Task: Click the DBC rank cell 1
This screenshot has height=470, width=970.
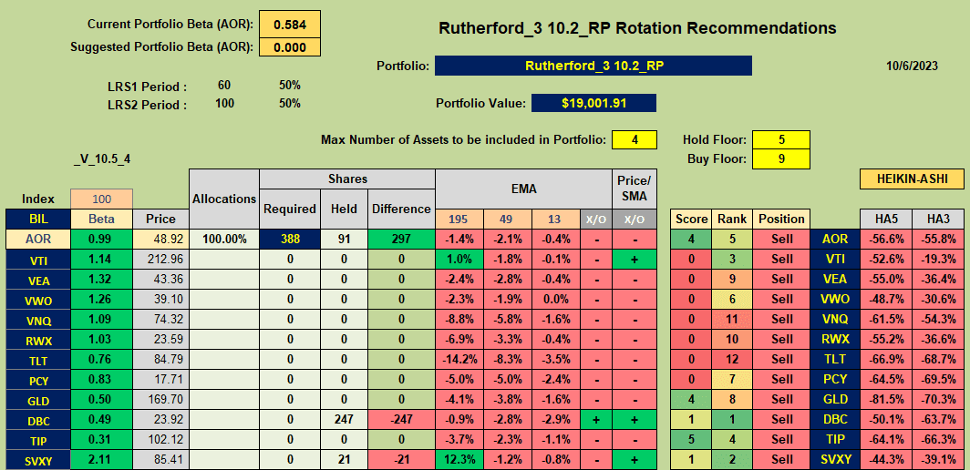Action: pos(732,419)
